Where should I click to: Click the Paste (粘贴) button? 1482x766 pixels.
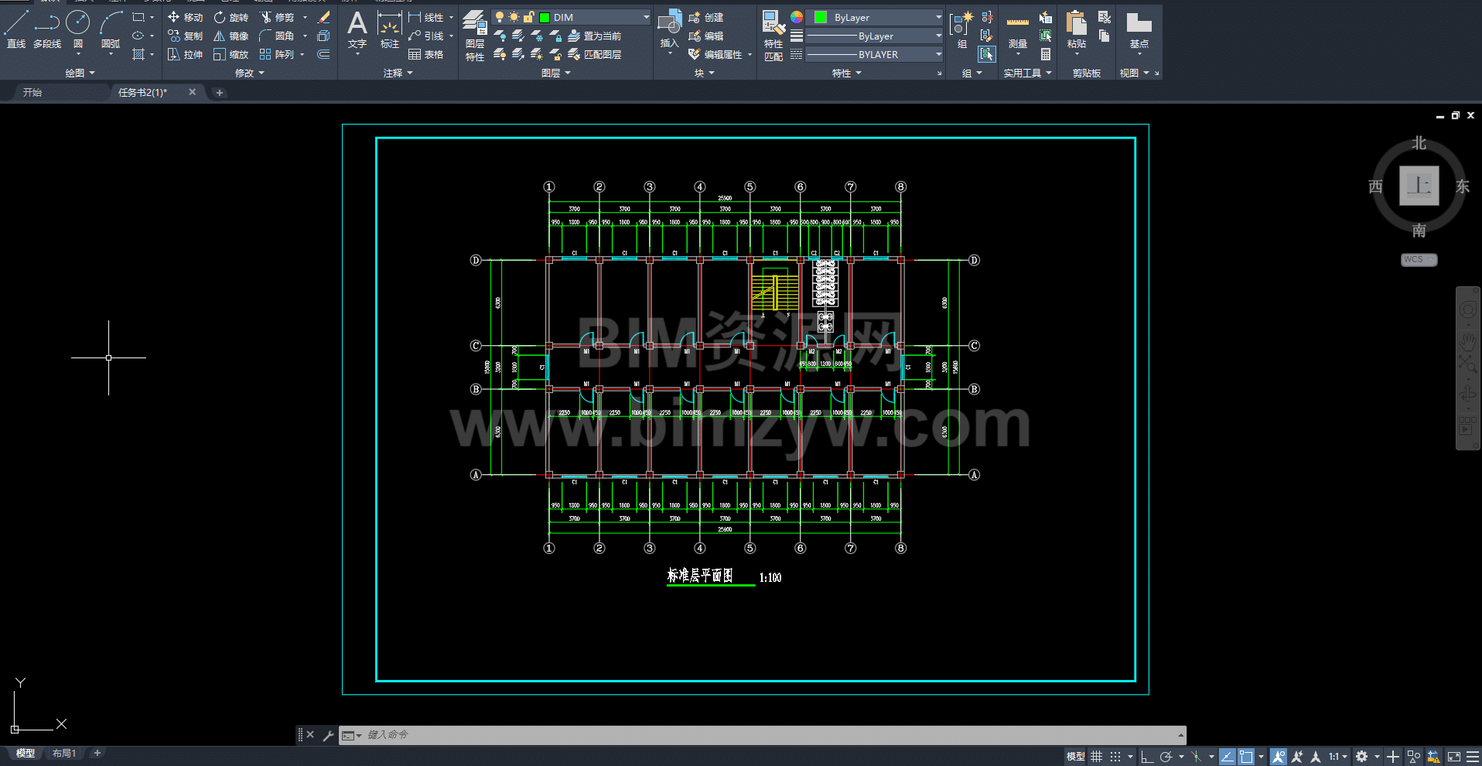(1077, 29)
